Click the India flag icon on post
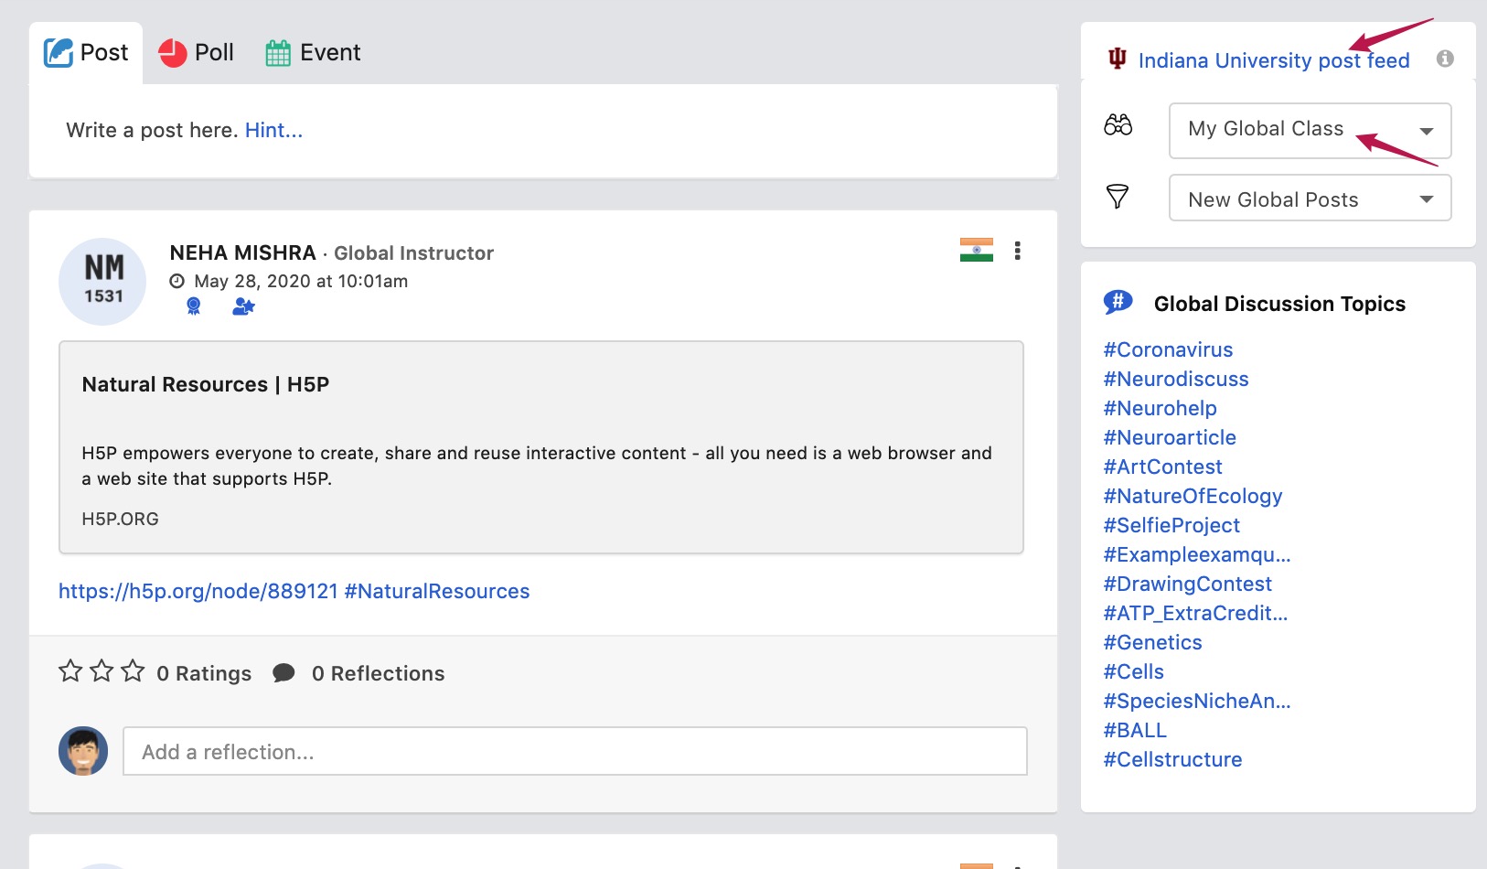Viewport: 1487px width, 869px height. 976,250
